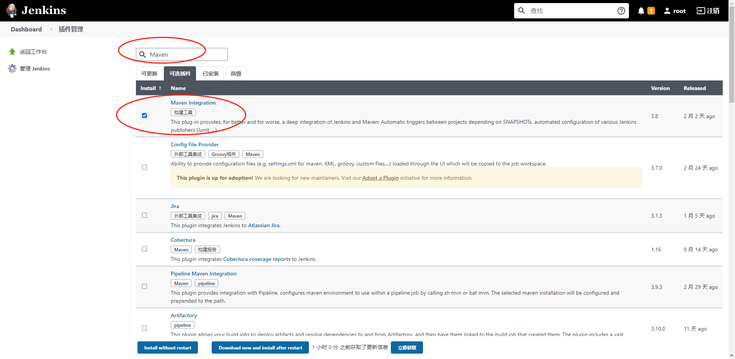Screen dimensions: 735x359
Task: Sort by the Released column header
Action: point(695,88)
